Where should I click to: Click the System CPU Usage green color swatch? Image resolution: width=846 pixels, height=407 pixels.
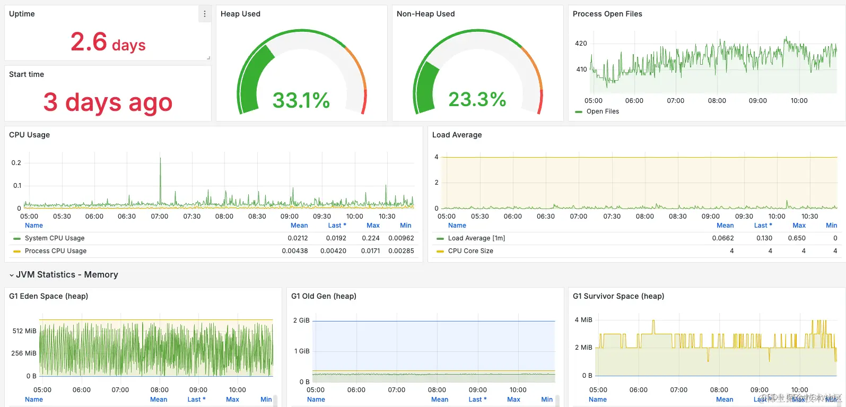(x=17, y=239)
